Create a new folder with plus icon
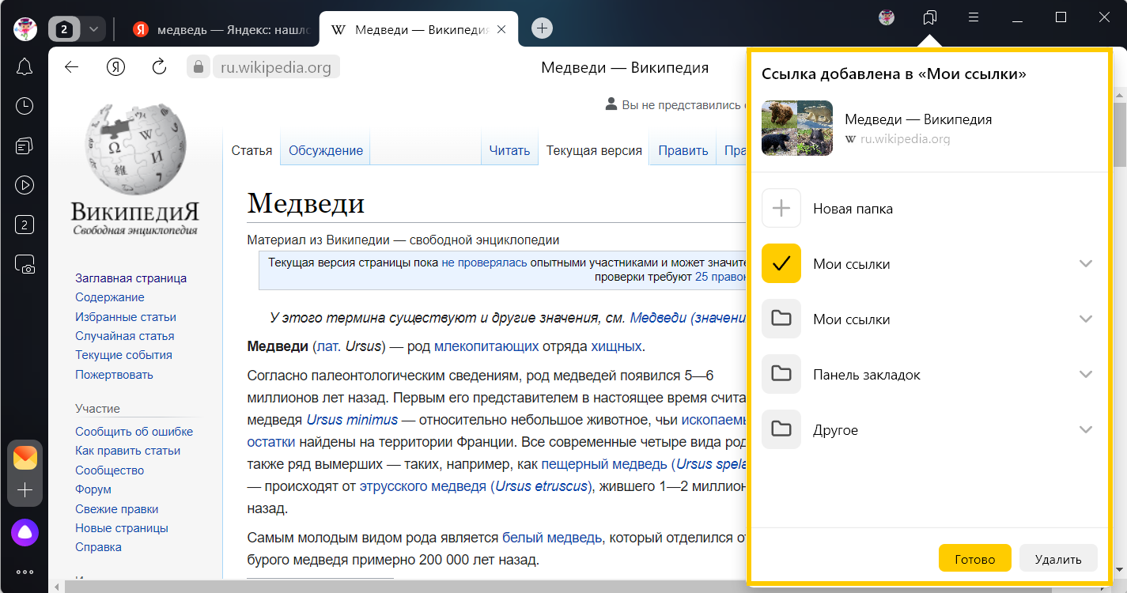Screen dimensions: 1127x593 pos(781,209)
